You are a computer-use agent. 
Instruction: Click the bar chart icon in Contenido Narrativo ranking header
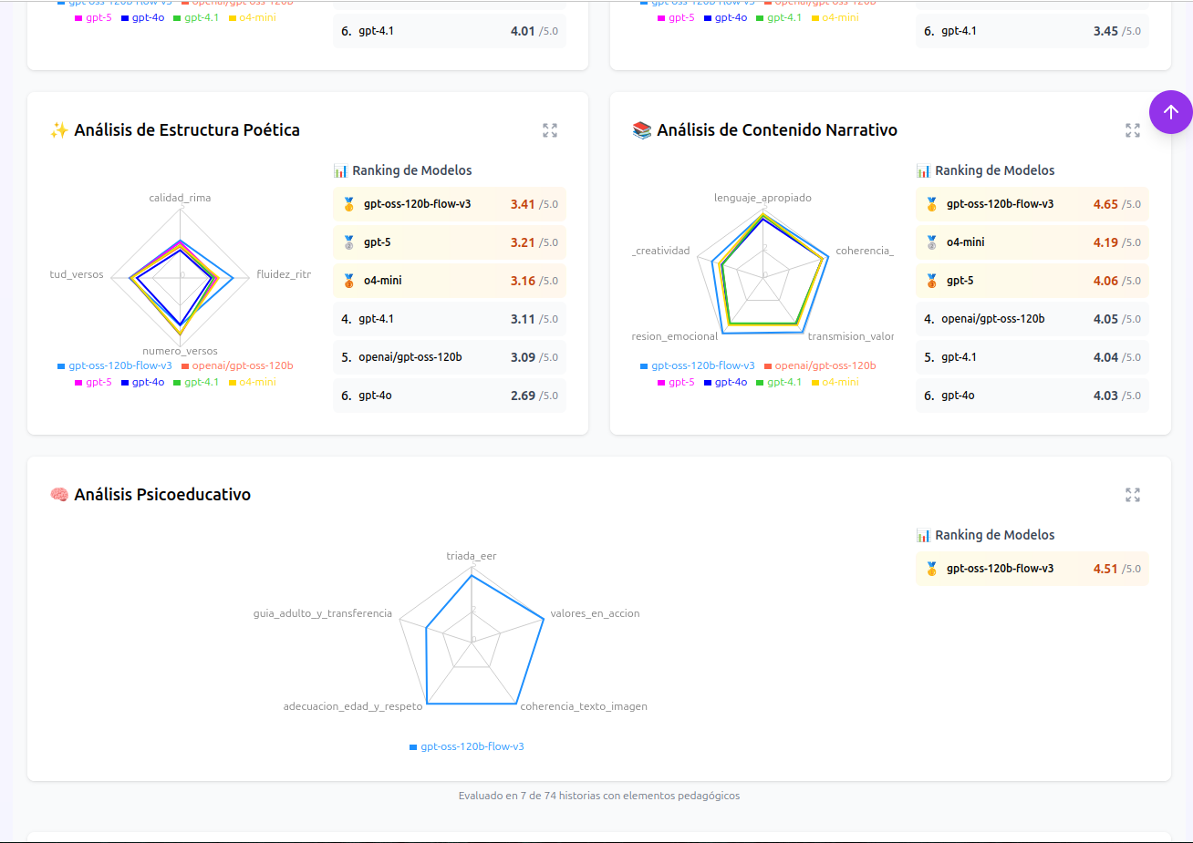coord(924,170)
